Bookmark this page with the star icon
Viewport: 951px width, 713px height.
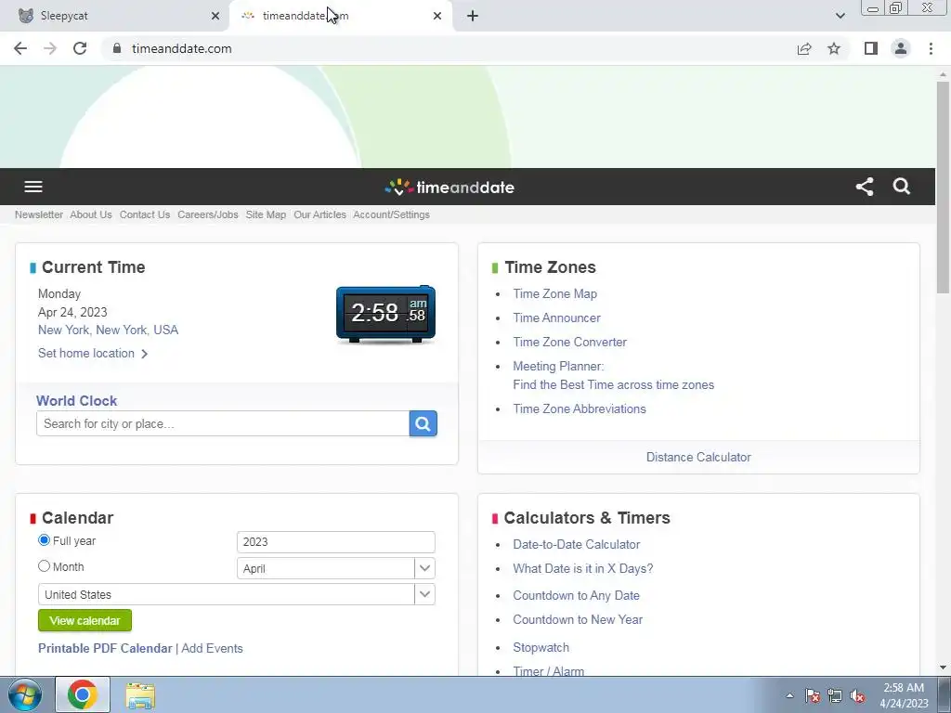coord(834,48)
